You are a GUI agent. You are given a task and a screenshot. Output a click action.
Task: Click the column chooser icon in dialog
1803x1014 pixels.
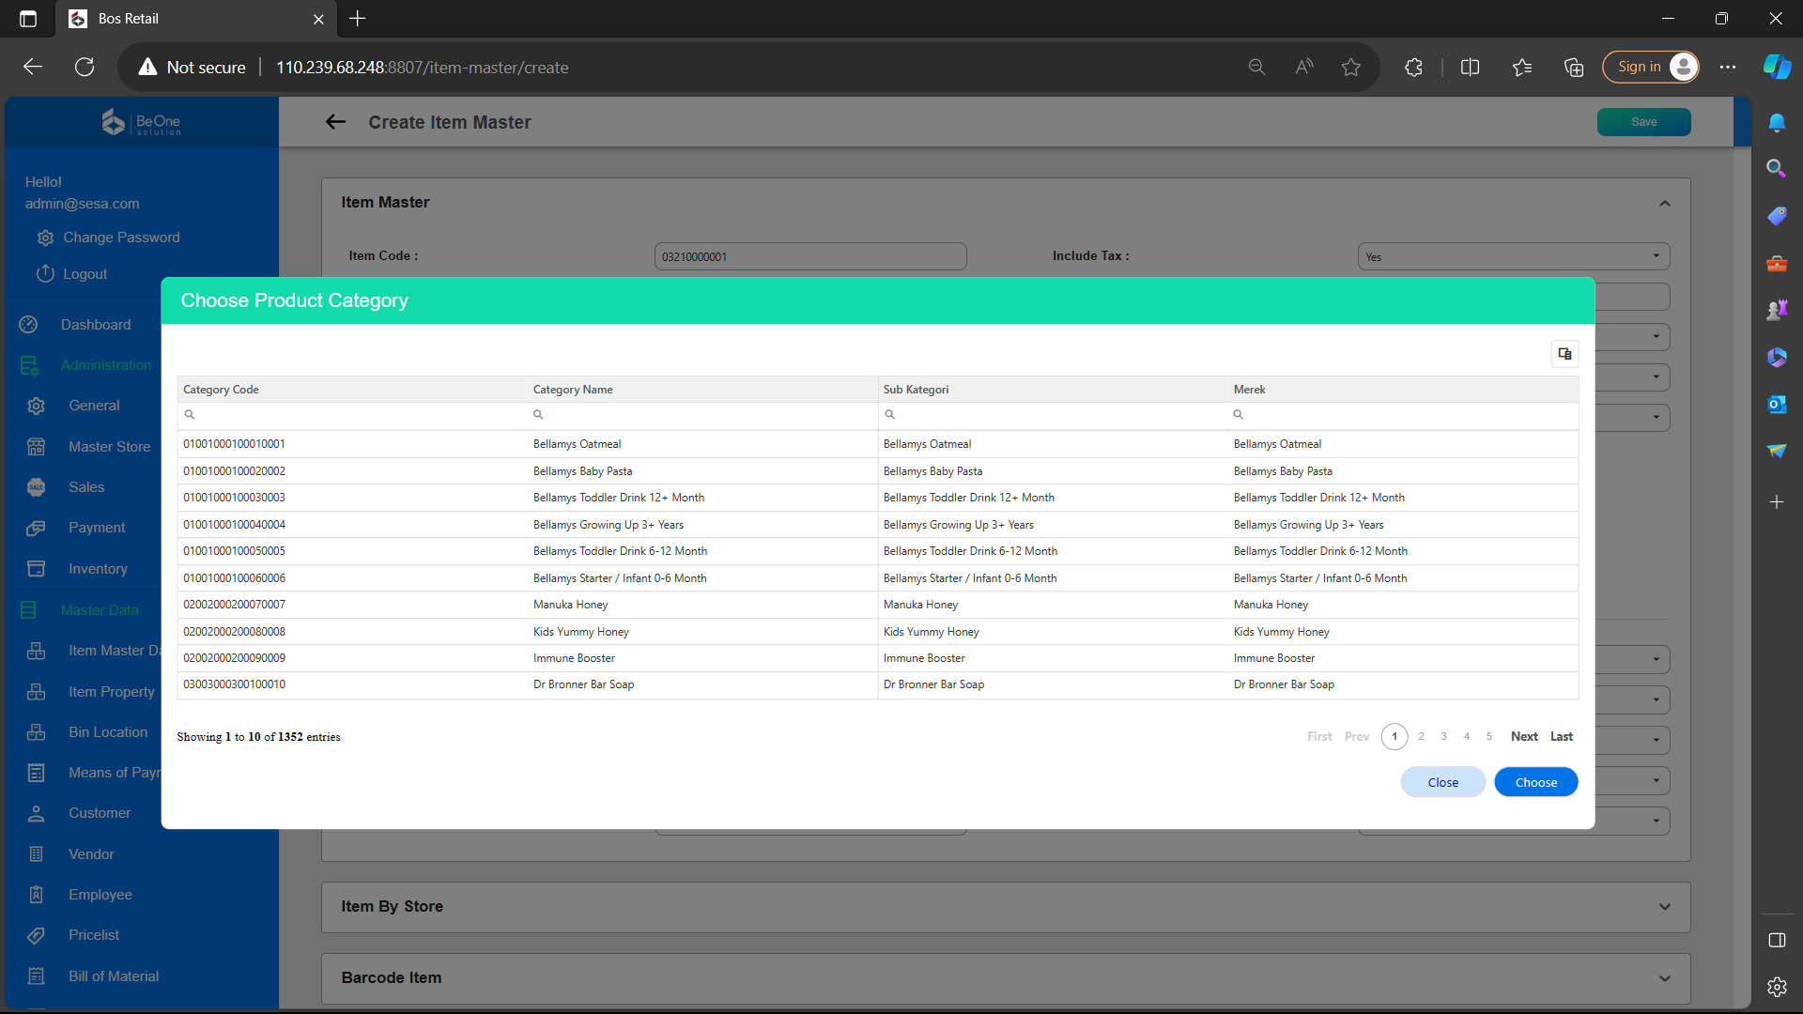[1564, 354]
